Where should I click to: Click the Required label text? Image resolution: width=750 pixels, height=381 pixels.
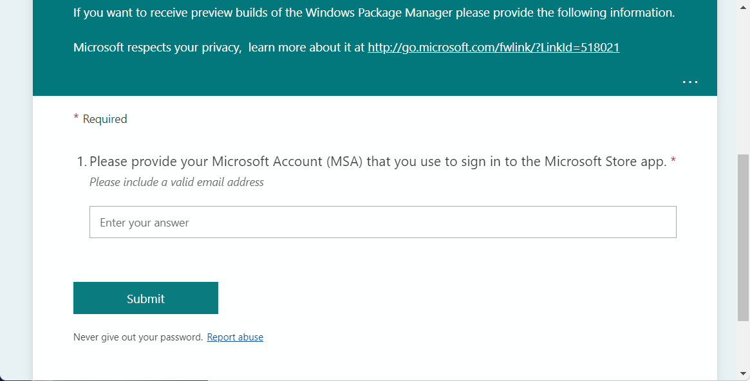tap(106, 118)
